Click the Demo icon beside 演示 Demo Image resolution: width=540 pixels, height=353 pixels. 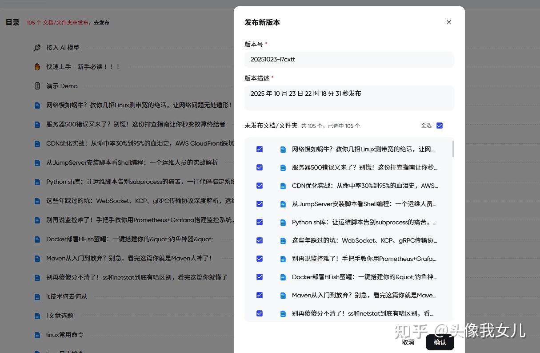37,86
